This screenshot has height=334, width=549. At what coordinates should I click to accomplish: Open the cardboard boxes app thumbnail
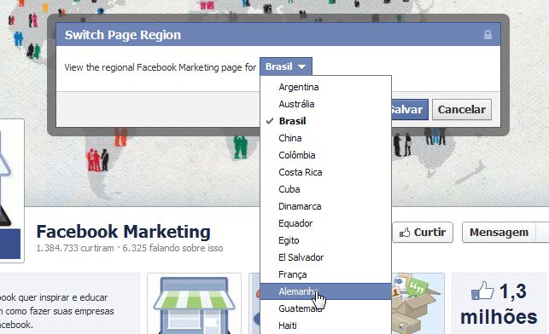(x=418, y=303)
